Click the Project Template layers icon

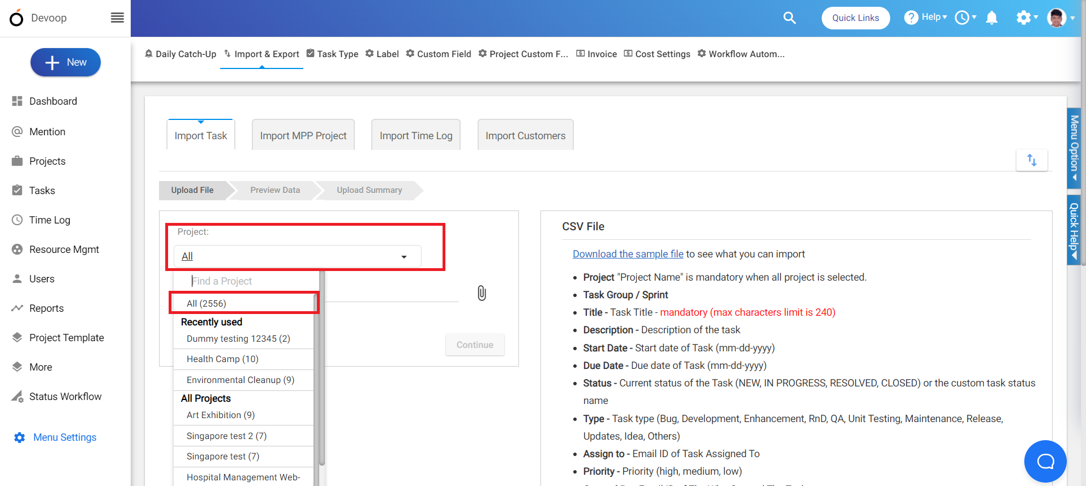click(17, 338)
